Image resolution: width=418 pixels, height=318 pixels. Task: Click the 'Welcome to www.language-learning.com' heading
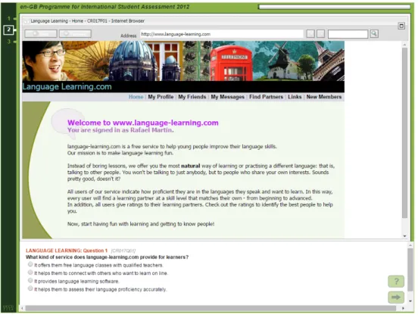[x=144, y=123]
